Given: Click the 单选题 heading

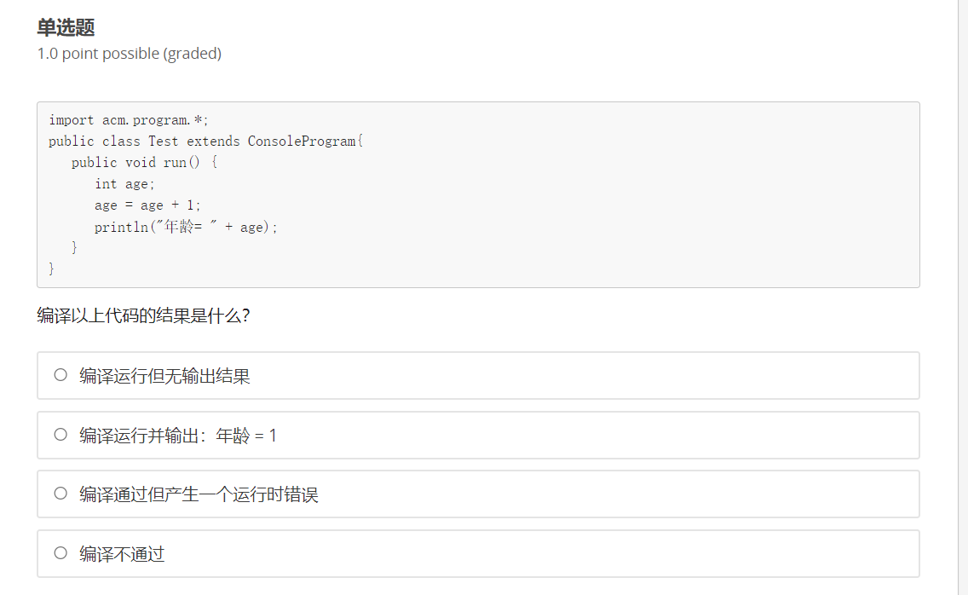Looking at the screenshot, I should [x=66, y=27].
